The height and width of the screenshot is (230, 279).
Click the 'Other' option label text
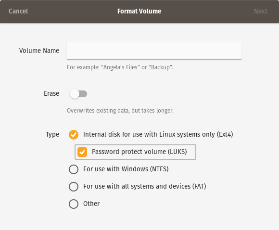click(91, 204)
